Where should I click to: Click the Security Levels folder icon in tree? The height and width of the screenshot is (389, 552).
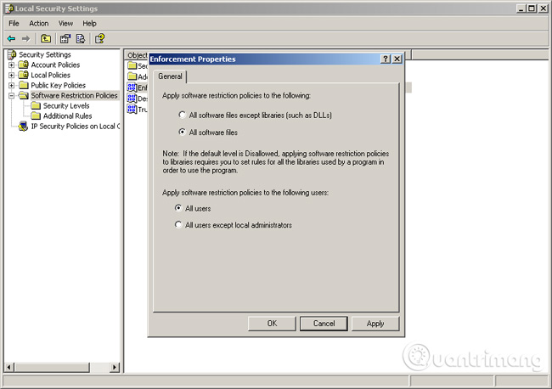pos(36,105)
